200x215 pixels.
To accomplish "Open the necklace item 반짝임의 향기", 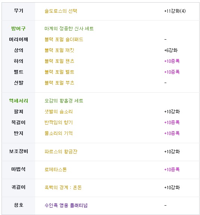I will (59, 122).
